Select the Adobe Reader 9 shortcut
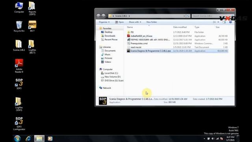 click(19, 66)
